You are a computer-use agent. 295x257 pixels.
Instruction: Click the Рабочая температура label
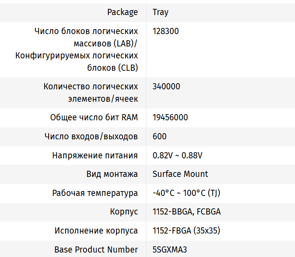pyautogui.click(x=95, y=193)
